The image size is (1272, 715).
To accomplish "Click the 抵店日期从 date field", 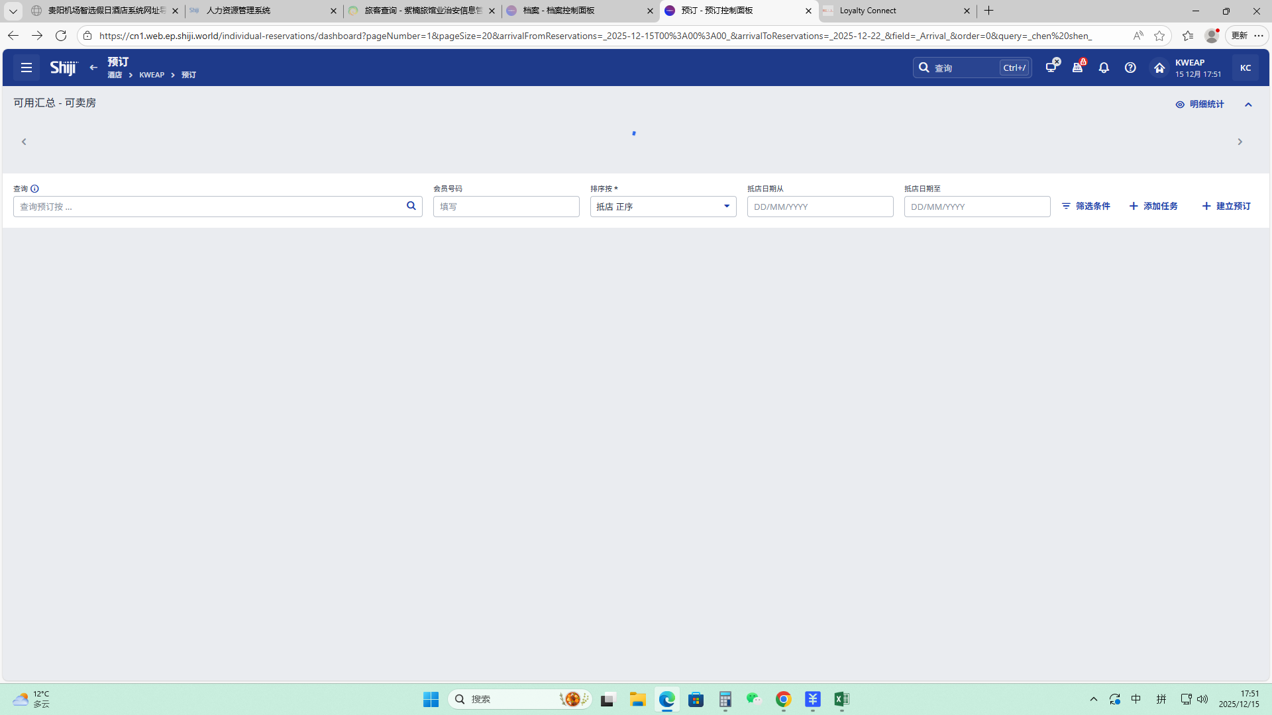I will pos(820,207).
